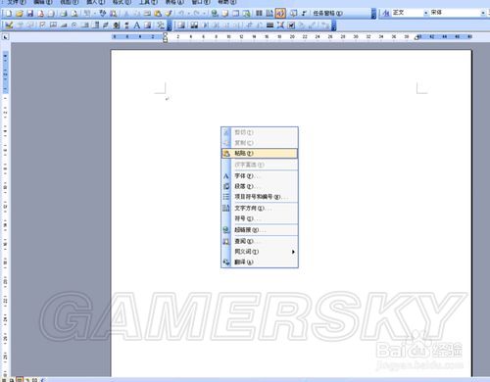Viewport: 490px width, 382px height.
Task: Click the 任务窗格 toolbar button
Action: click(327, 14)
